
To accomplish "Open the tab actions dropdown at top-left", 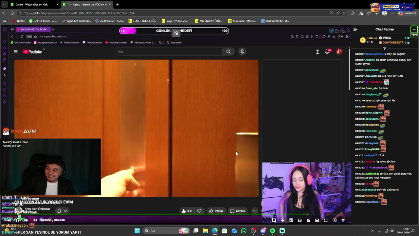I will (4, 4).
